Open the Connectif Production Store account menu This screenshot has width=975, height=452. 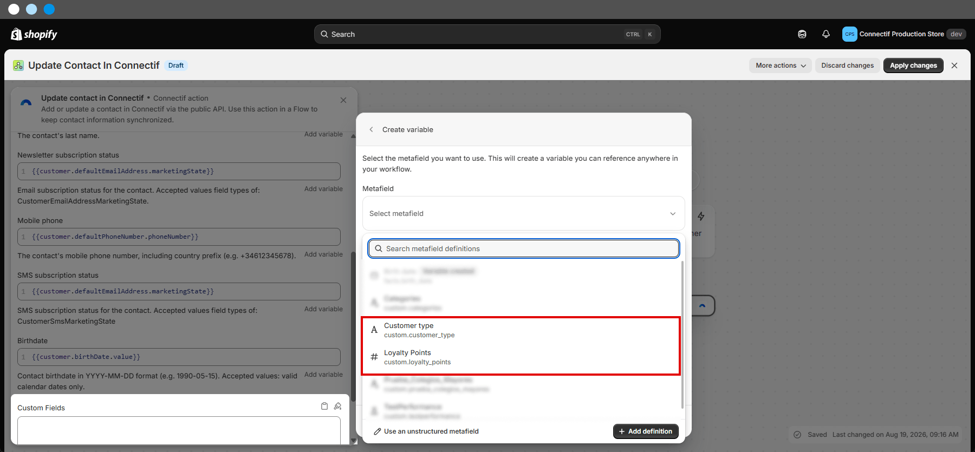tap(903, 34)
